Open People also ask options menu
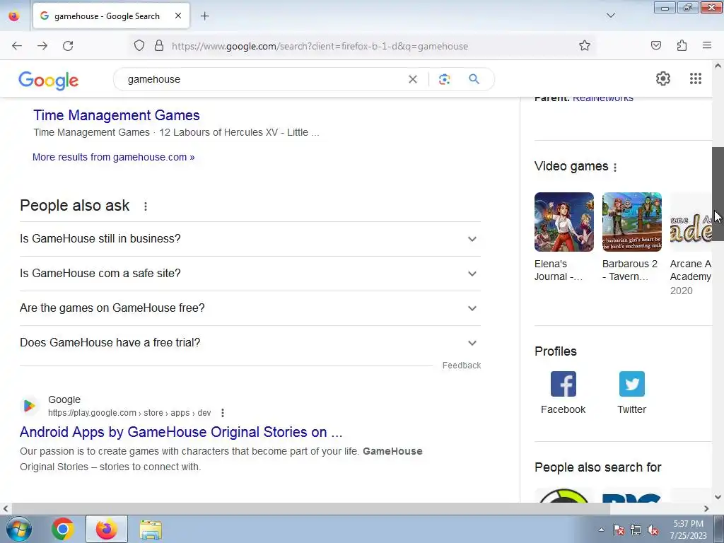 pos(146,206)
